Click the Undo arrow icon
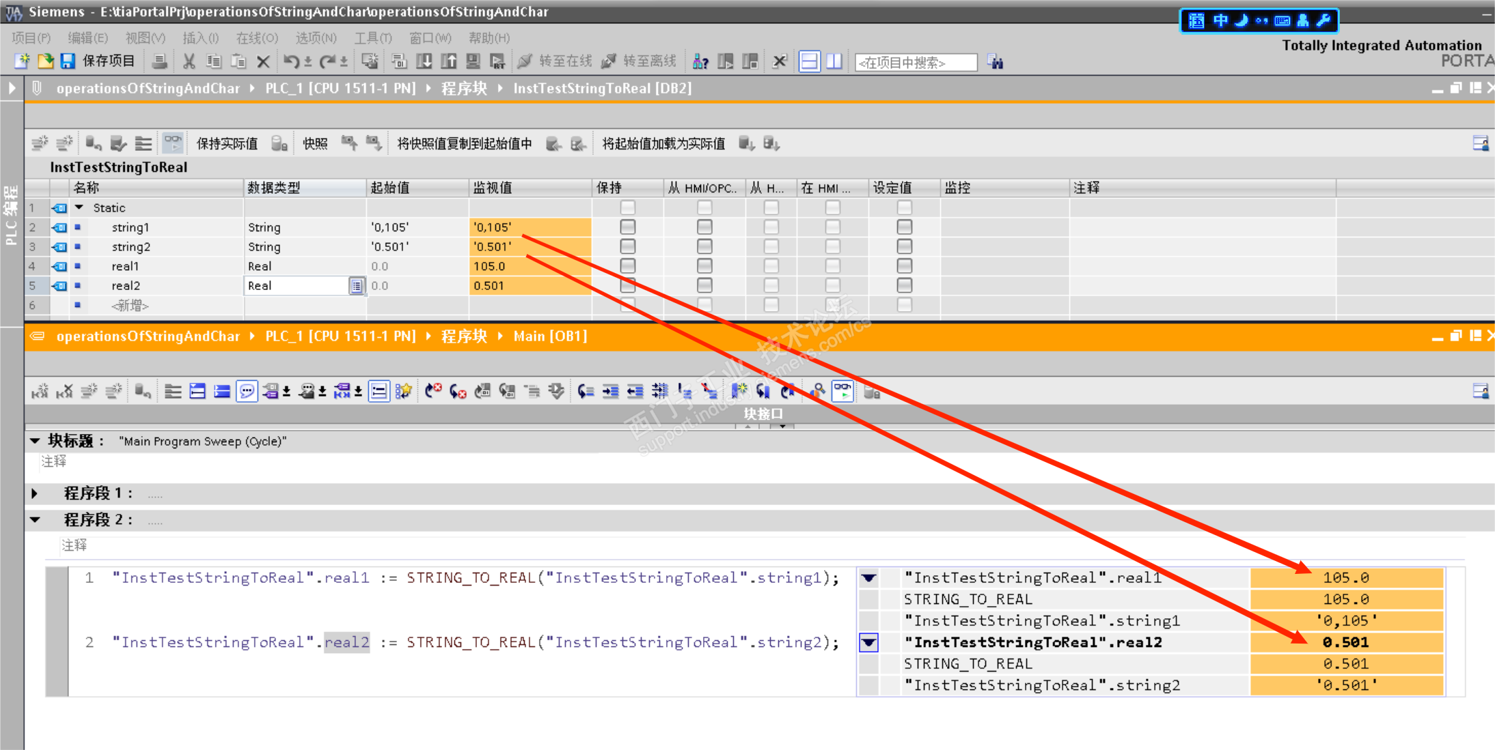The image size is (1495, 750). pyautogui.click(x=291, y=61)
